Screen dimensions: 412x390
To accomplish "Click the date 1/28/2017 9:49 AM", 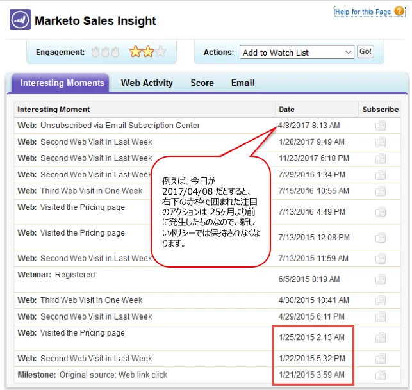I will tap(311, 142).
